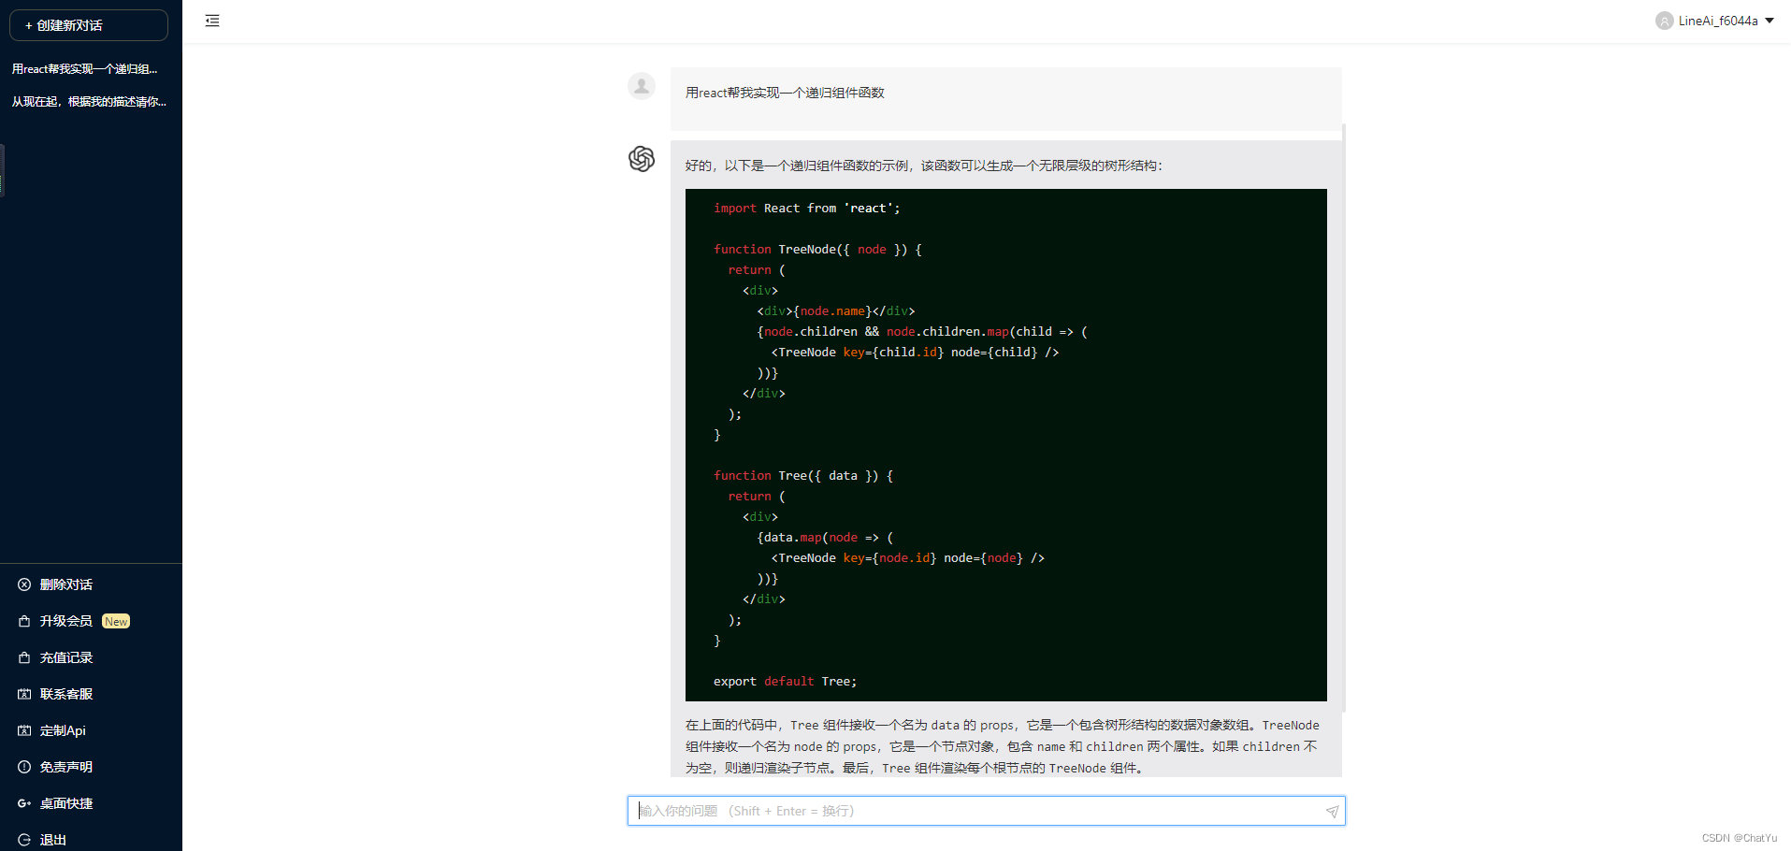This screenshot has width=1791, height=851.
Task: Click the New badge next to 升级会员
Action: click(116, 622)
